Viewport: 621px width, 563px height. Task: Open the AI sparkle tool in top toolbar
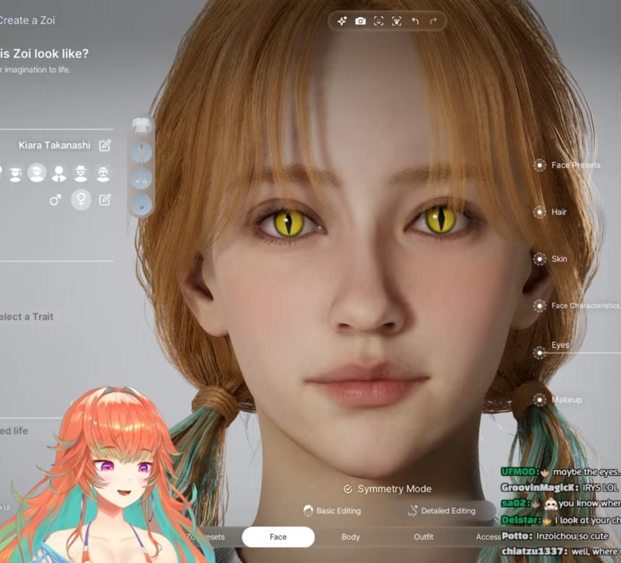[x=342, y=21]
